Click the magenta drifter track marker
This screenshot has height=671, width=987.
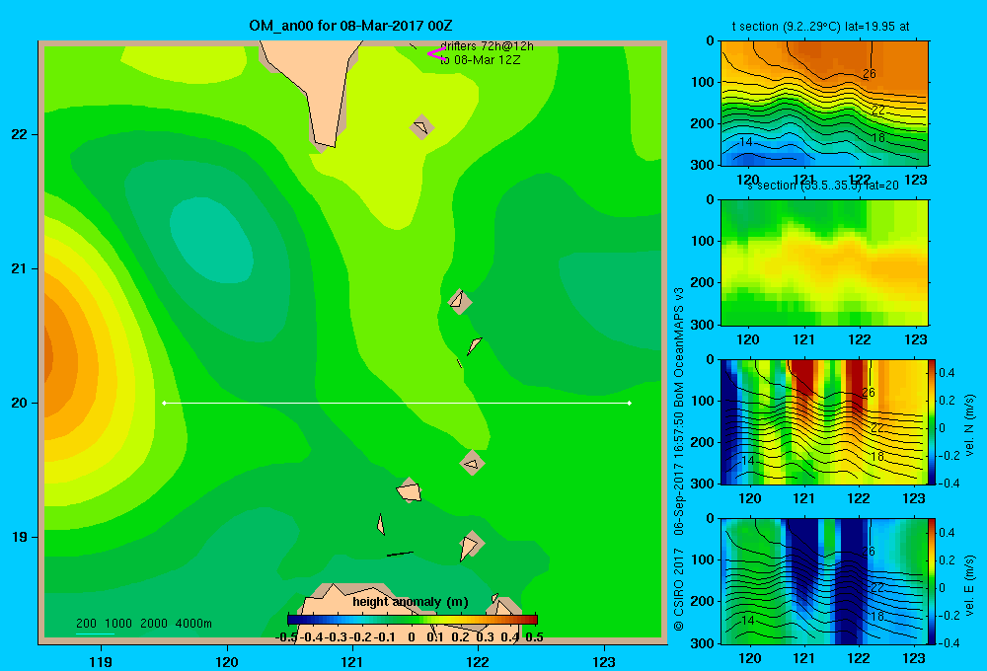[x=436, y=54]
